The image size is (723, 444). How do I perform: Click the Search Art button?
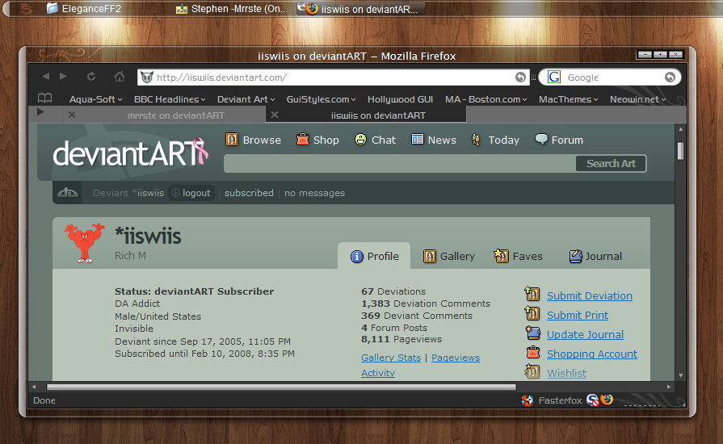pyautogui.click(x=611, y=164)
